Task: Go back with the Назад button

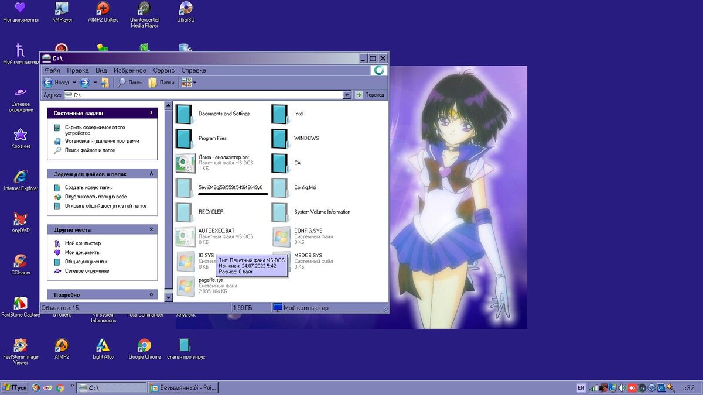Action: pos(57,83)
